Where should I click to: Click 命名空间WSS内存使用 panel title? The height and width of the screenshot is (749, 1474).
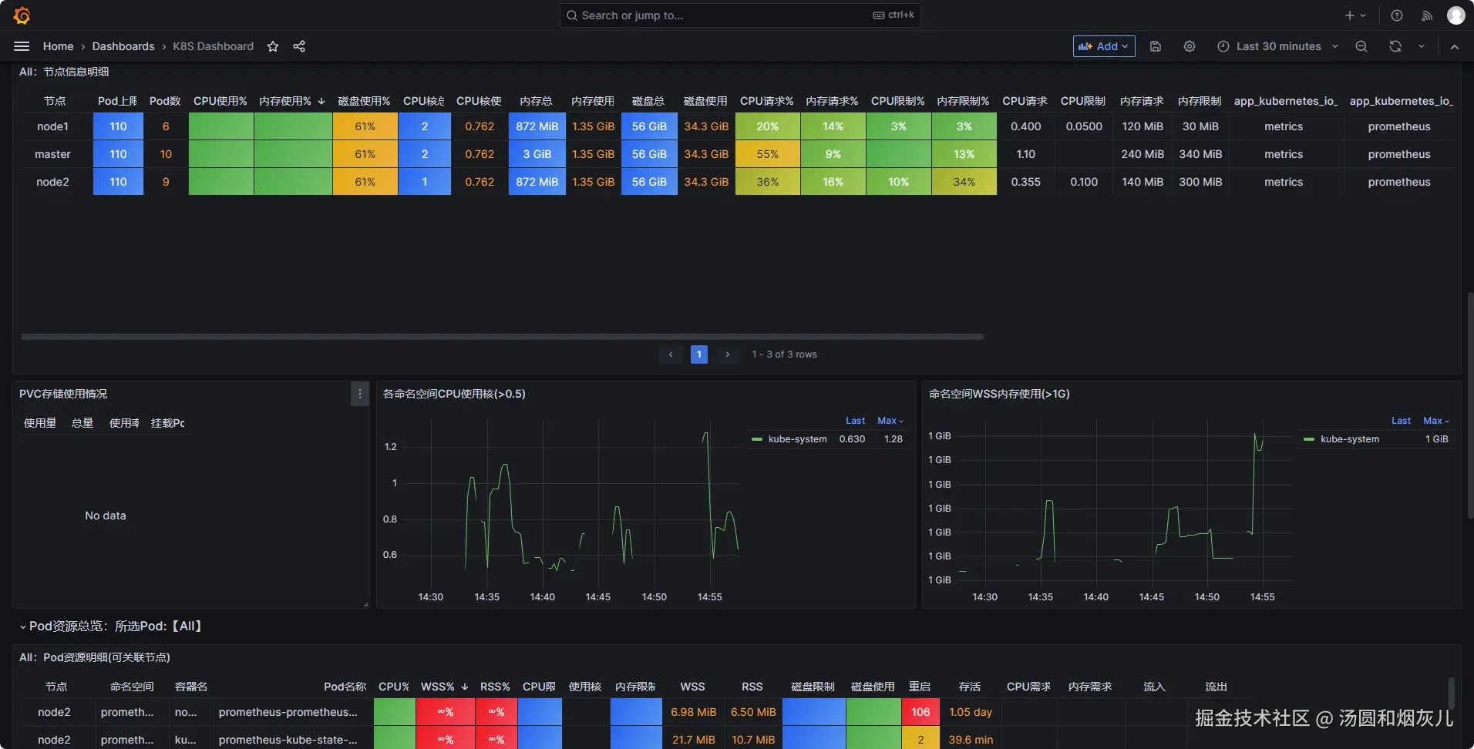coord(999,394)
